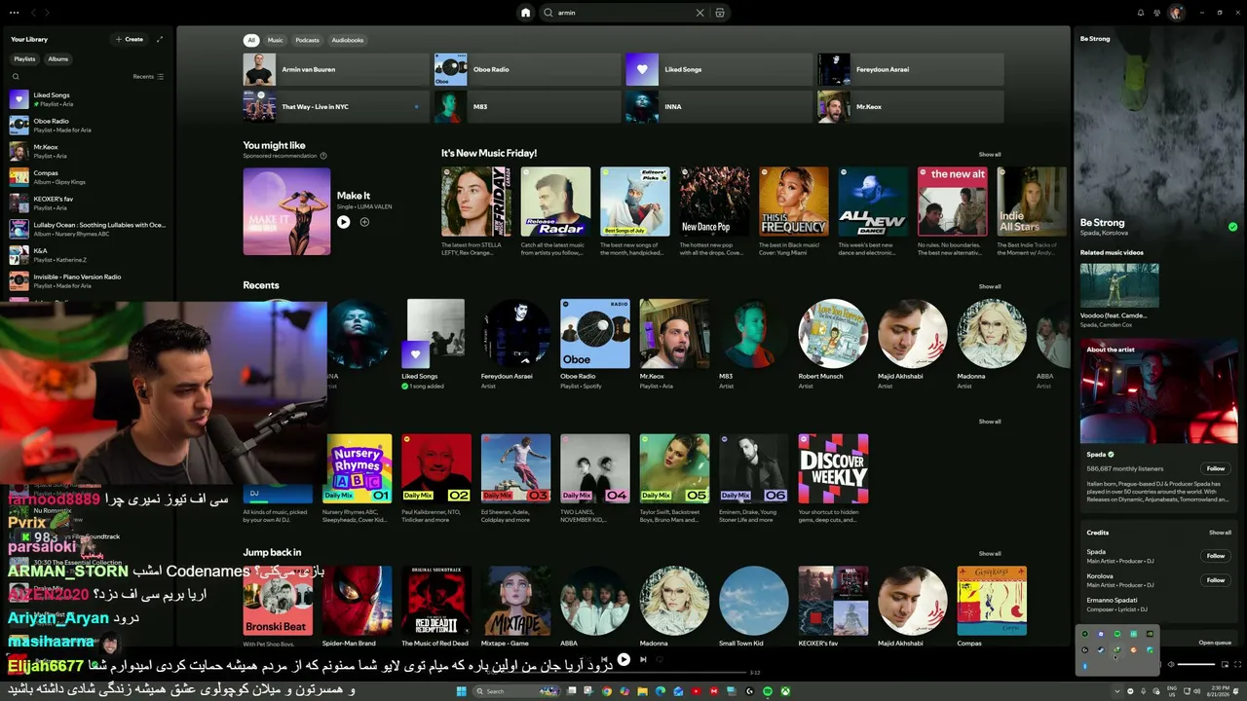
Task: Filter library by Playlists
Action: (24, 59)
